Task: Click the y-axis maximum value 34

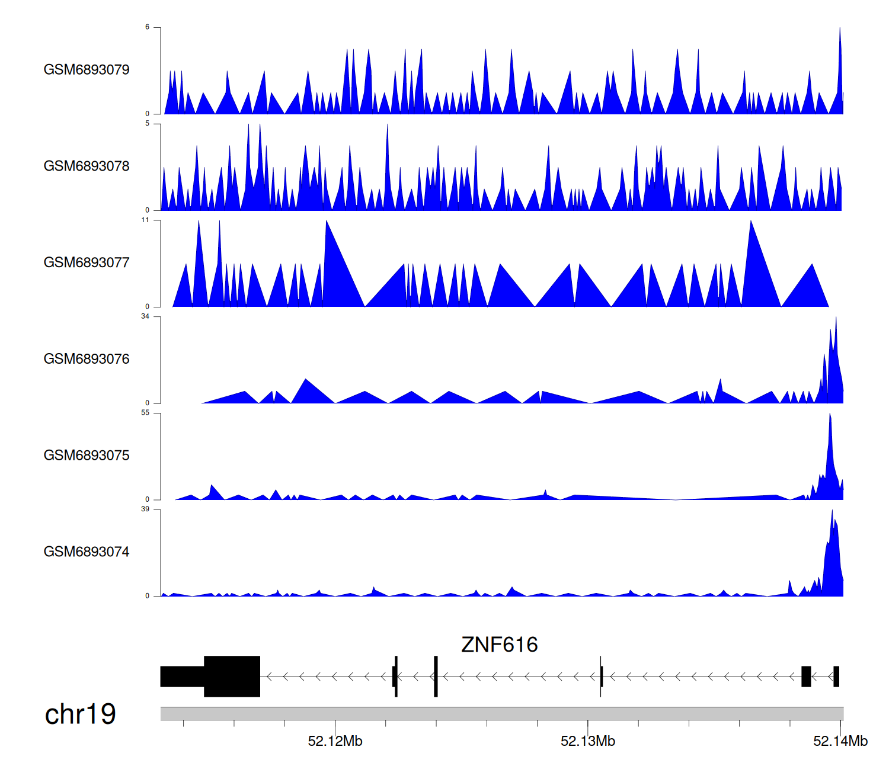Action: pyautogui.click(x=145, y=316)
